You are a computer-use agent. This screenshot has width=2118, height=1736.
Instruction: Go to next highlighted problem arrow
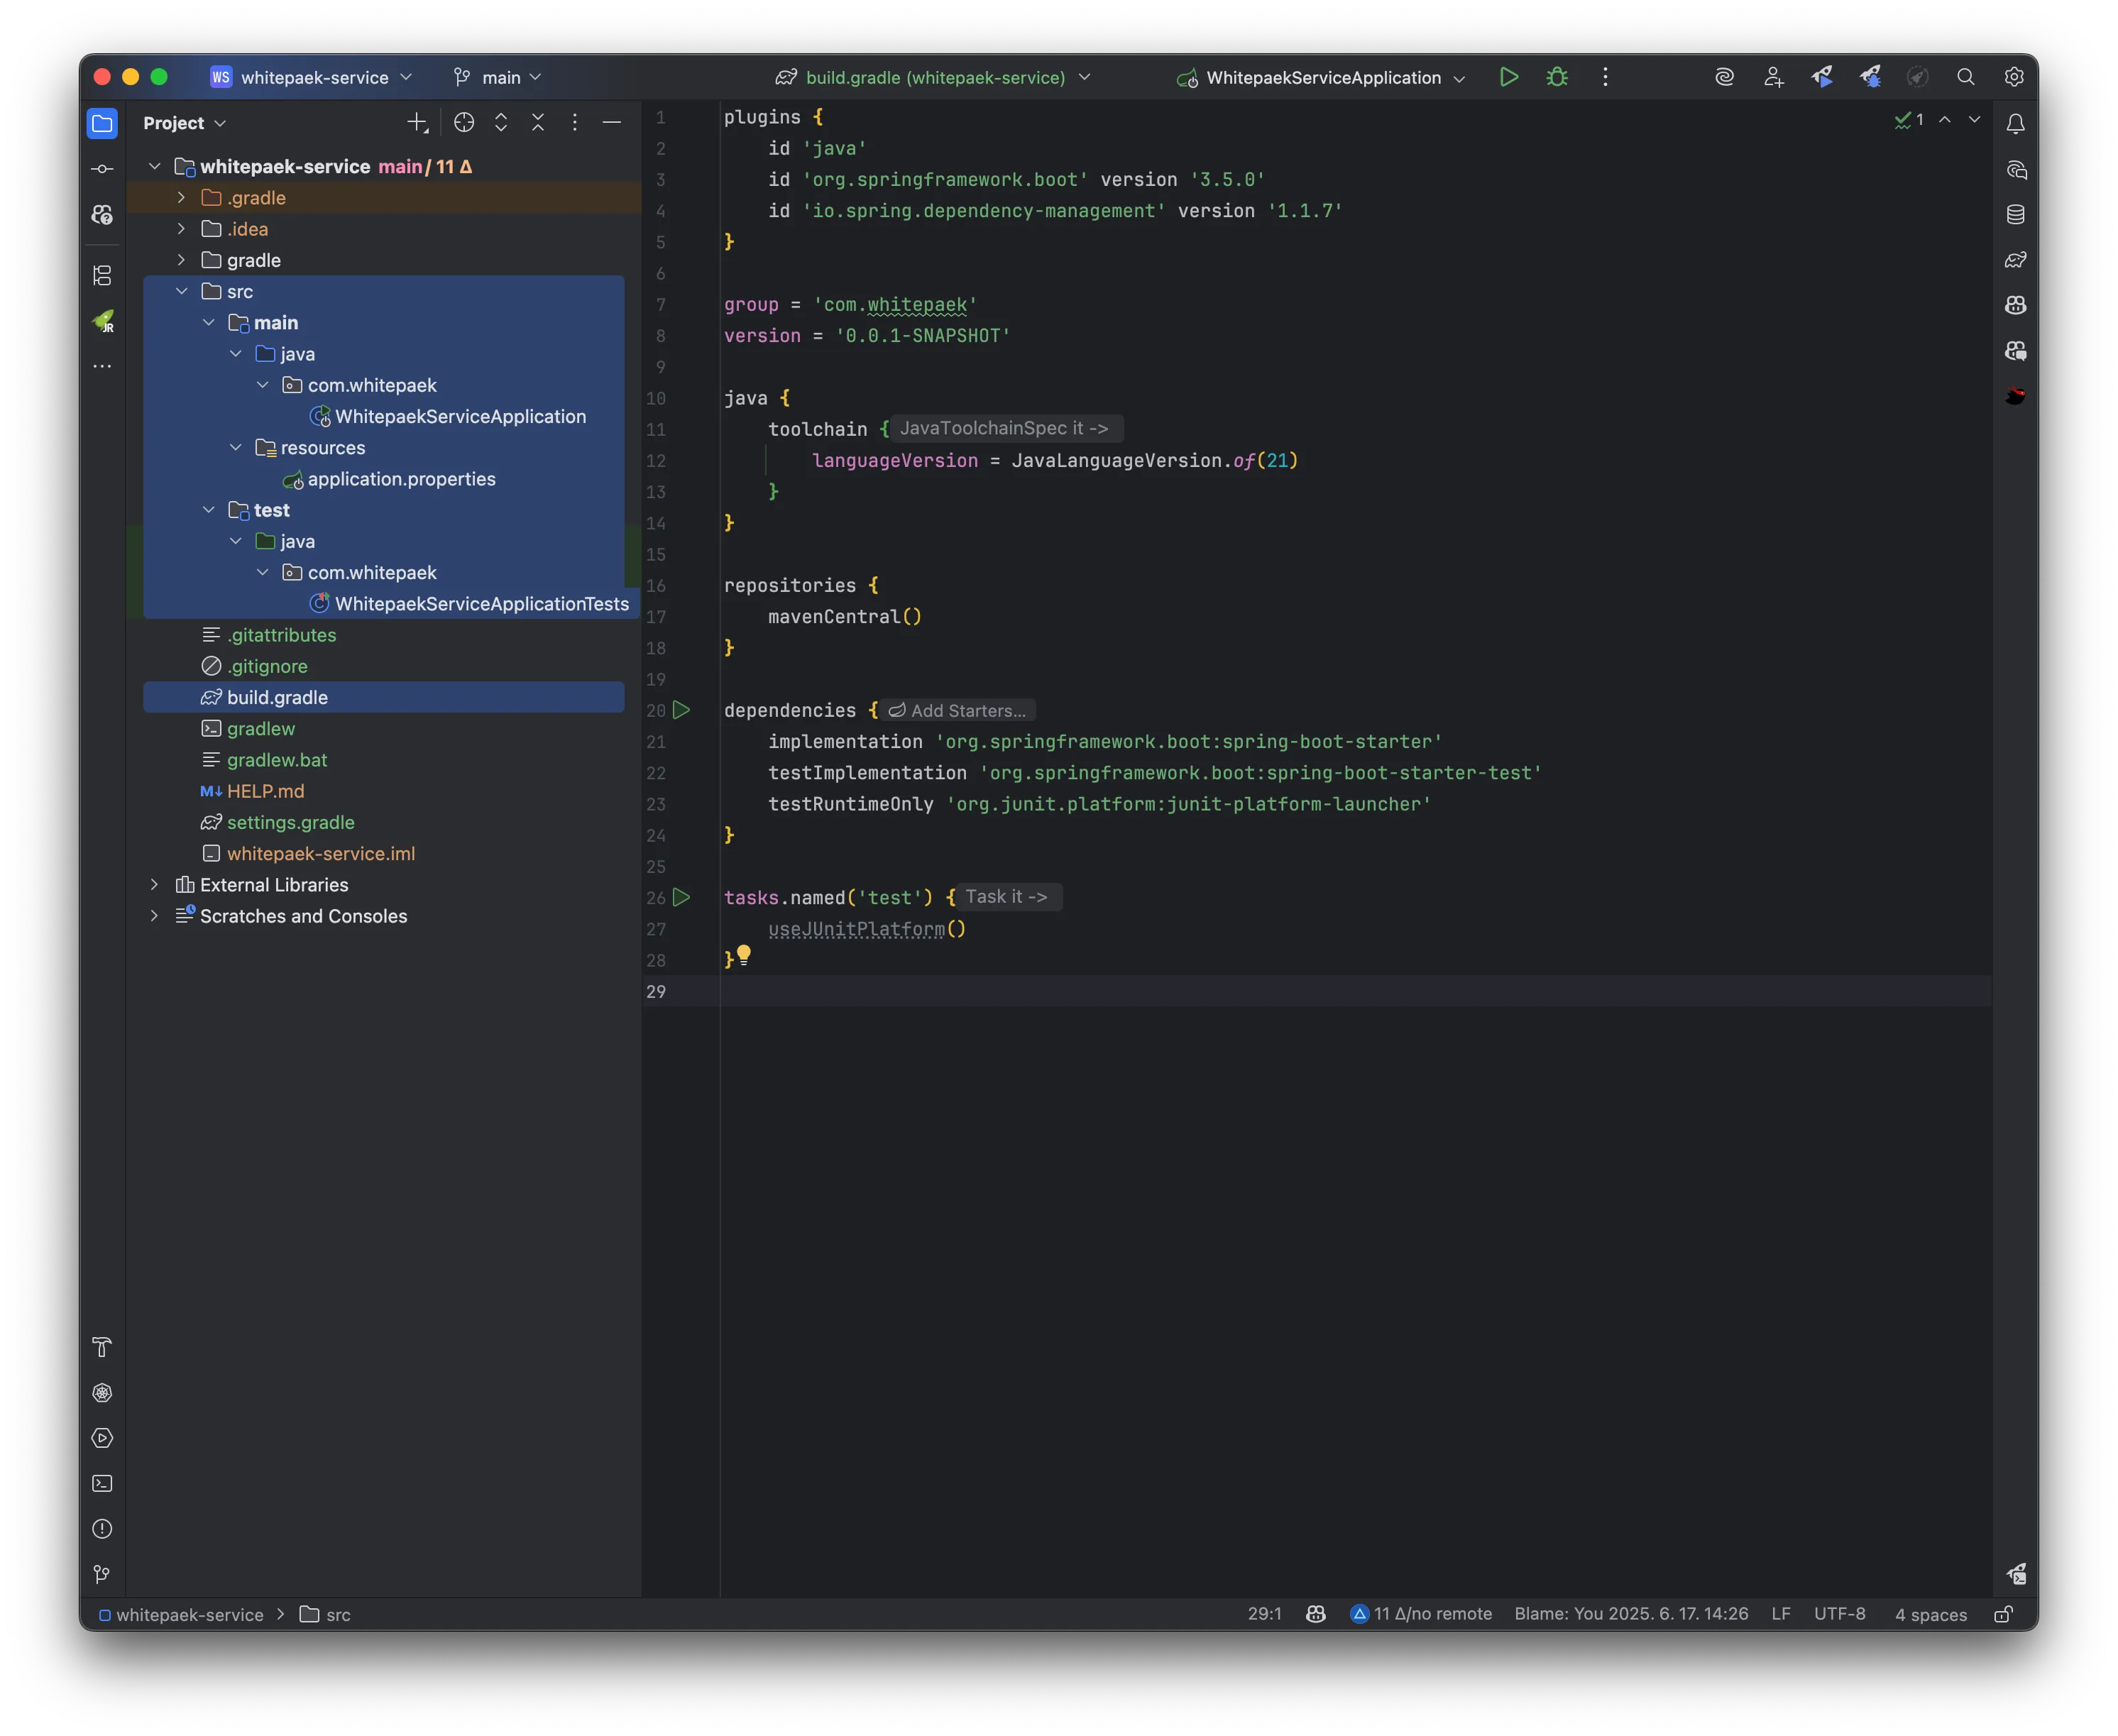point(1974,119)
